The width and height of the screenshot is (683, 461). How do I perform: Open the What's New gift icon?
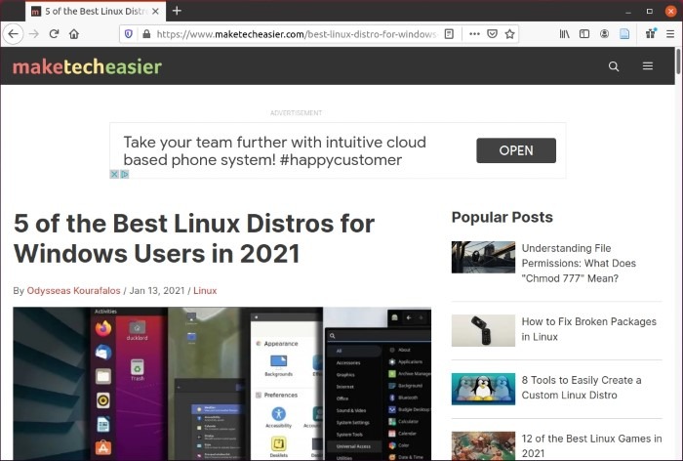650,33
